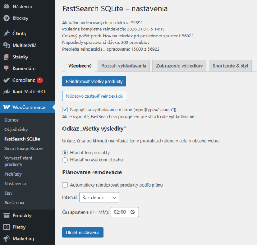The width and height of the screenshot is (257, 245).
Task: Click the start time input field 02:00
Action: 125,212
